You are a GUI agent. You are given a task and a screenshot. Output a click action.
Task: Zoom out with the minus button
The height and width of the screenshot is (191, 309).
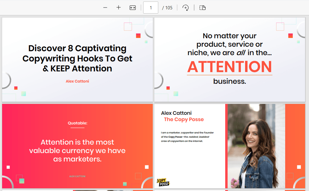105,8
